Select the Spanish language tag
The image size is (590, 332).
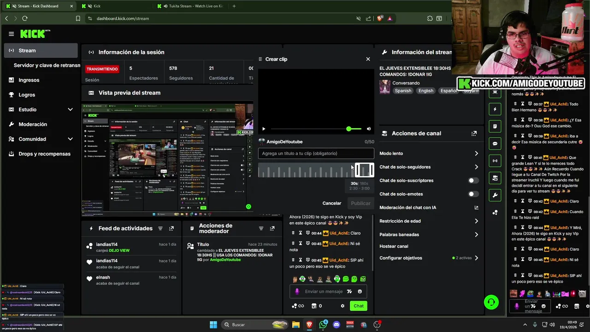pos(403,91)
